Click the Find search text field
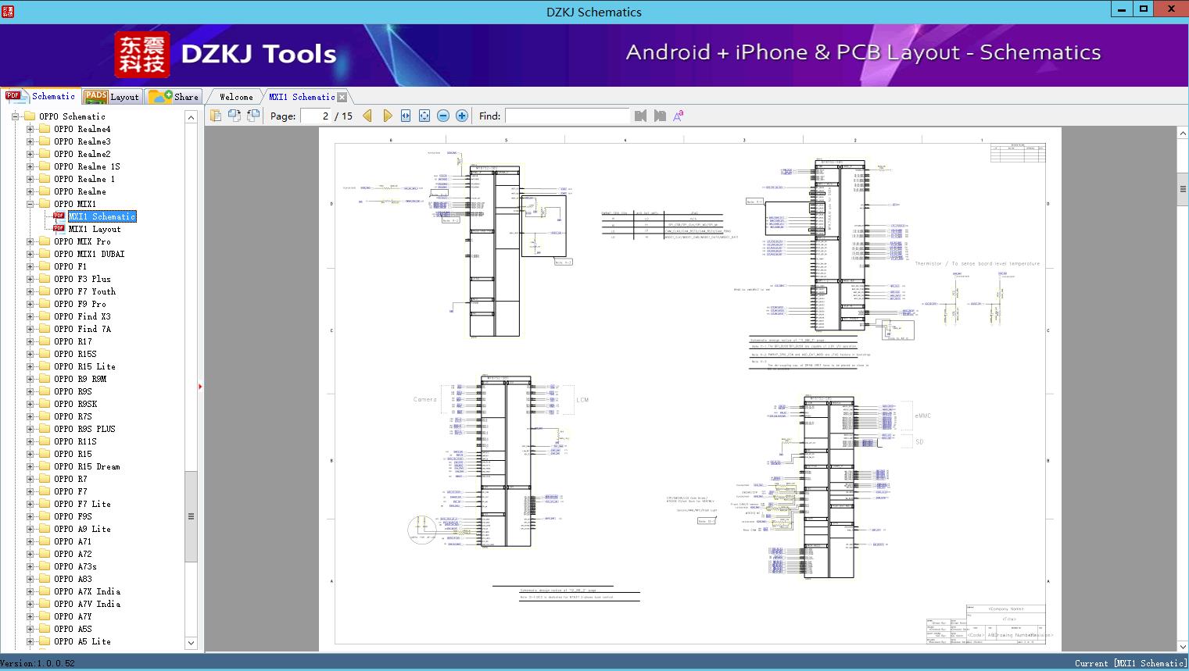The height and width of the screenshot is (671, 1189). click(568, 116)
